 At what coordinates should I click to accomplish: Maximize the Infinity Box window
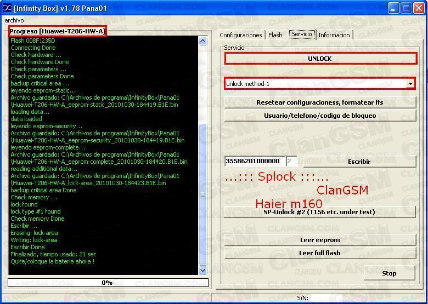click(406, 8)
